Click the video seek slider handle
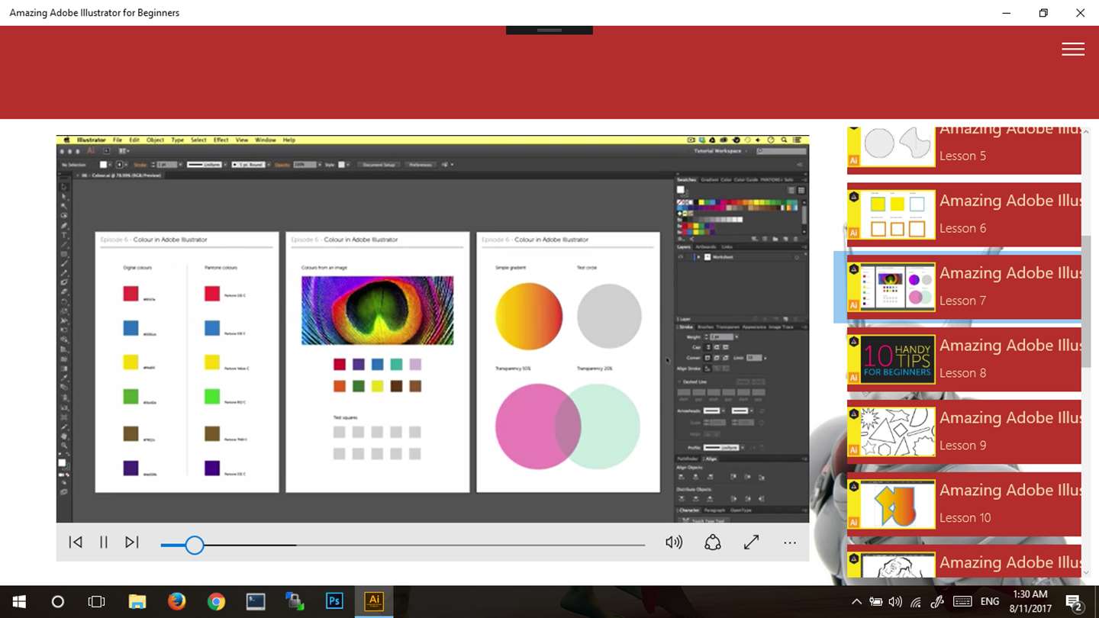Screen dimensions: 1099x618 (195, 545)
